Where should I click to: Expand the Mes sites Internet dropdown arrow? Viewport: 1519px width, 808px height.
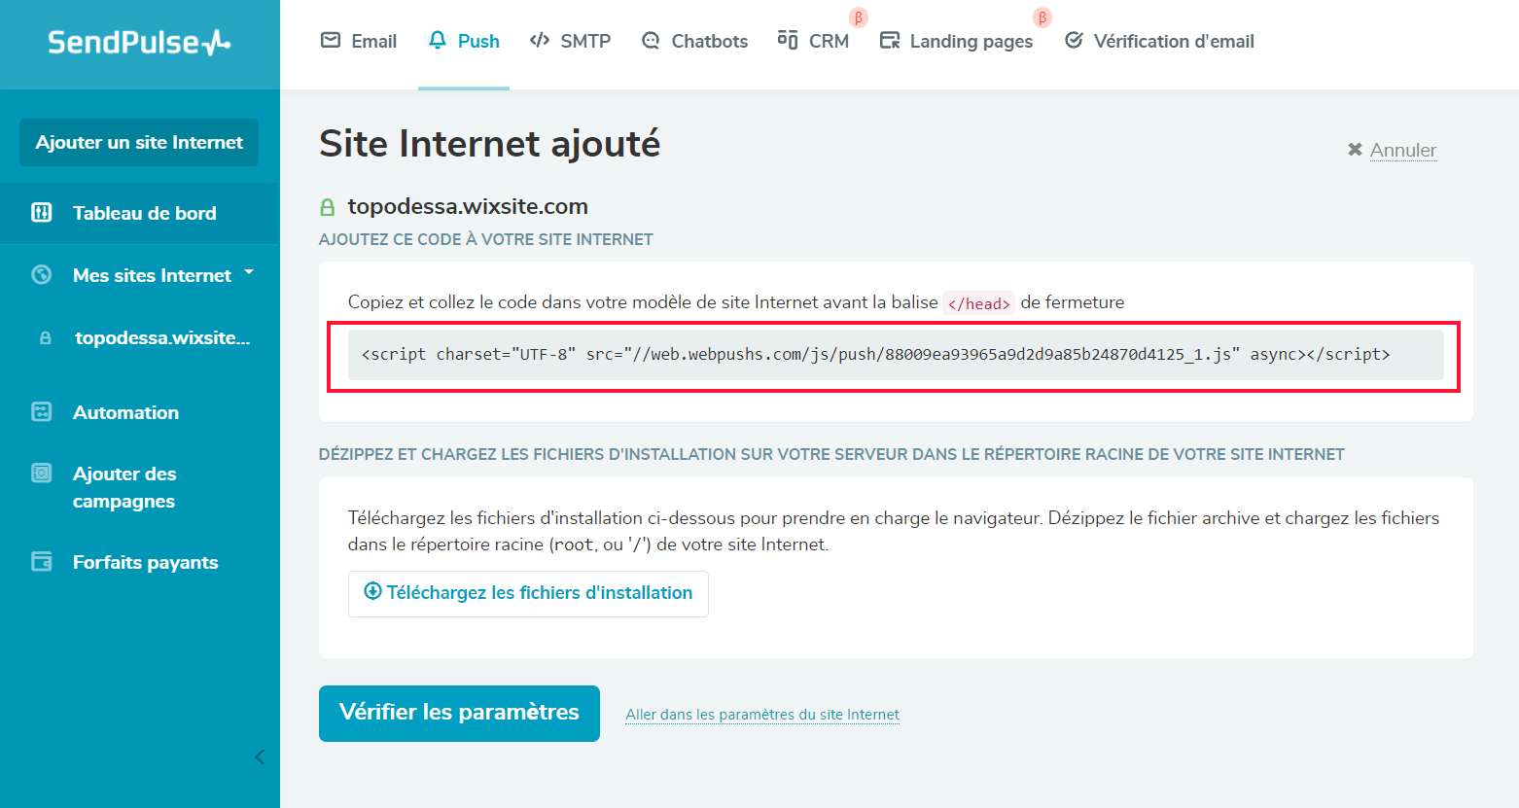[249, 273]
